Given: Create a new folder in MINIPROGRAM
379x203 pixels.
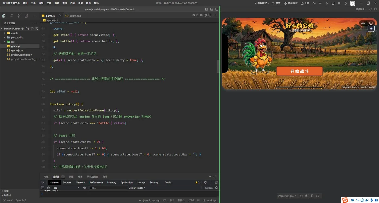Looking at the screenshot, I should click(x=27, y=29).
